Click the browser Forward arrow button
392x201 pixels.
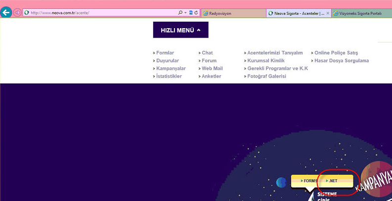(17, 13)
